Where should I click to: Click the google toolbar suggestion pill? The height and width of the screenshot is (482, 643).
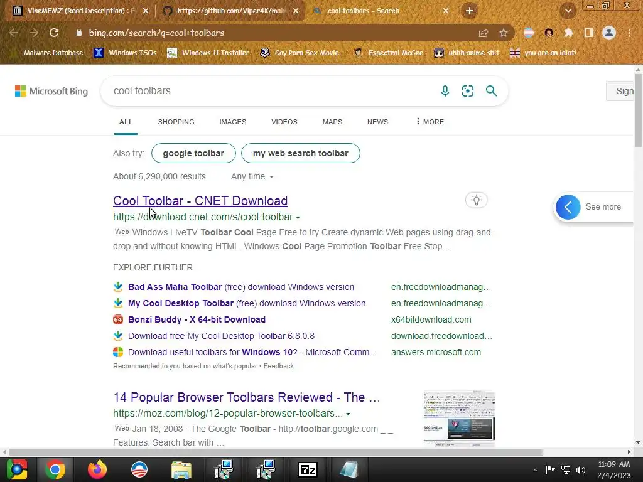point(193,153)
